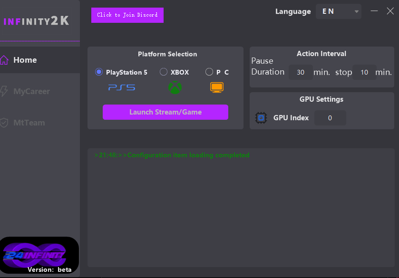Click the Home house icon in sidebar

click(x=4, y=60)
